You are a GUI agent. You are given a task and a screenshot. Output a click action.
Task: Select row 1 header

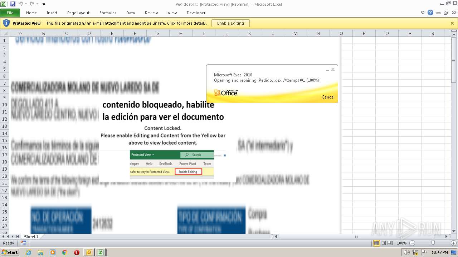click(4, 40)
